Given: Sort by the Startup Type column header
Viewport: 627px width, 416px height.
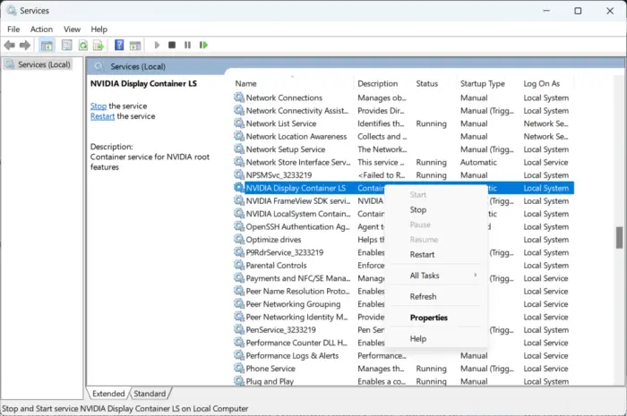Looking at the screenshot, I should click(x=483, y=83).
